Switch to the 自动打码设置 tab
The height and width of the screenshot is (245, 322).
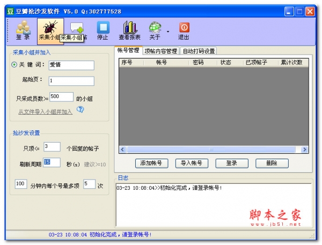199,51
